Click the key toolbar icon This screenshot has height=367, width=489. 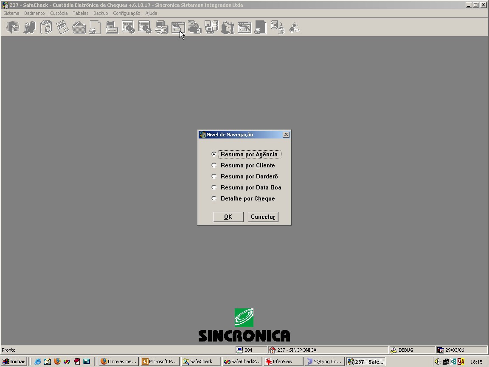(x=294, y=28)
